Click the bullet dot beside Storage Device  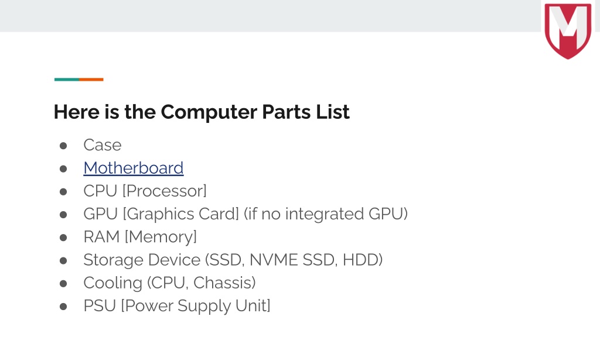[63, 260]
